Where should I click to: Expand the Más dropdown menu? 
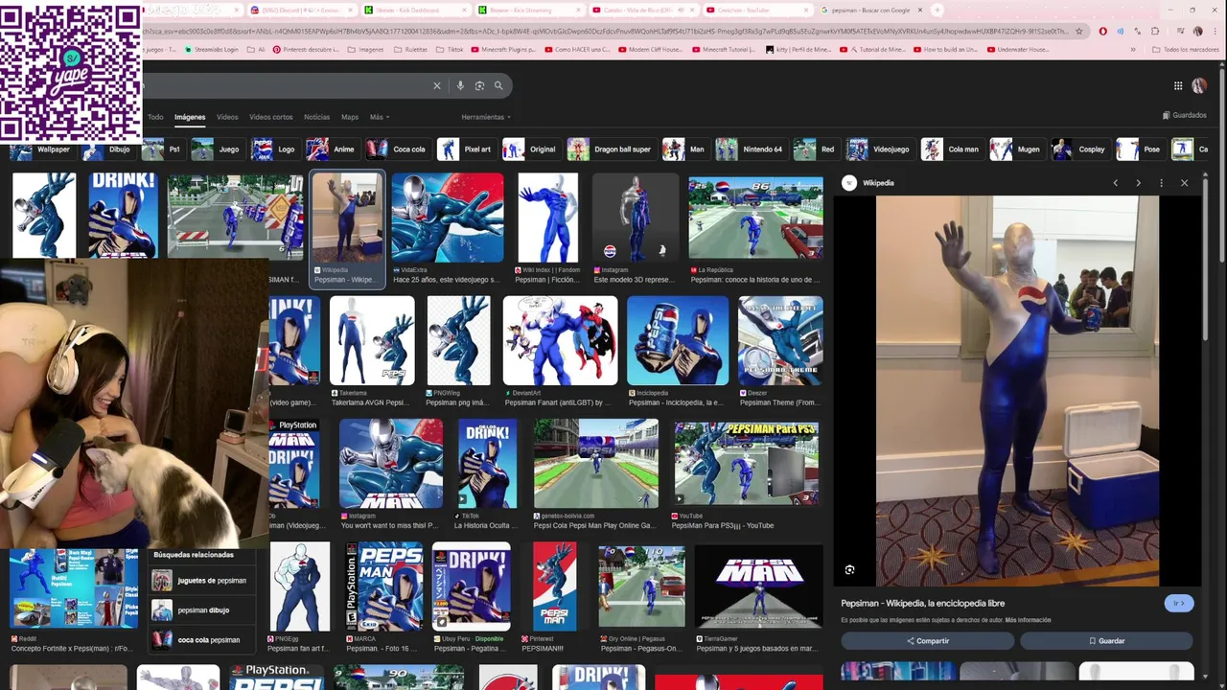(x=379, y=117)
